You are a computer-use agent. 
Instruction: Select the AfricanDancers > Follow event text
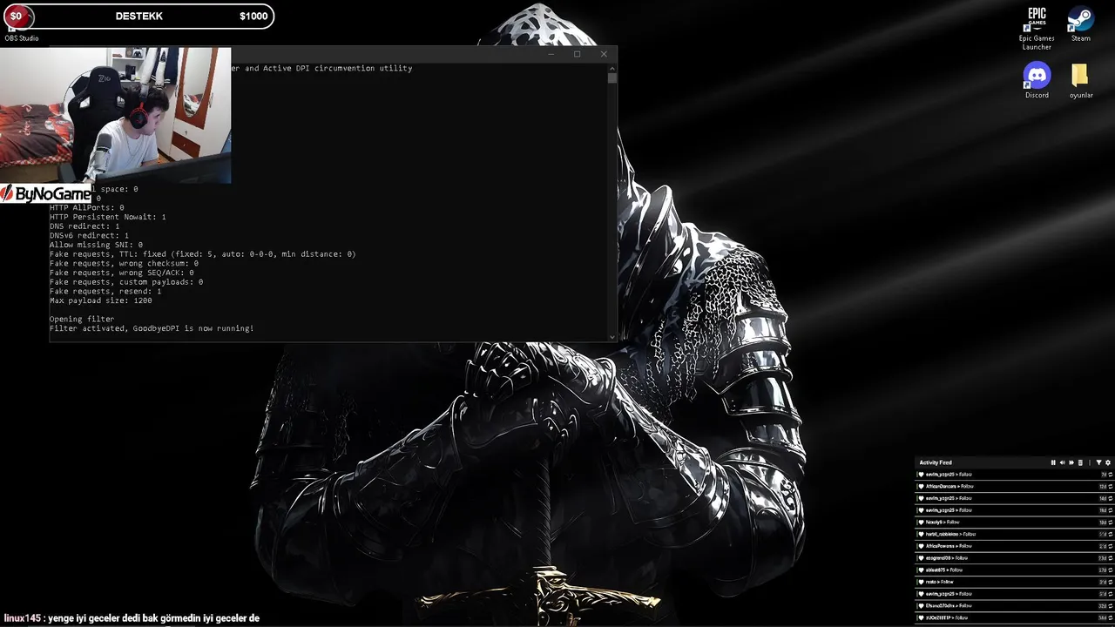click(949, 487)
